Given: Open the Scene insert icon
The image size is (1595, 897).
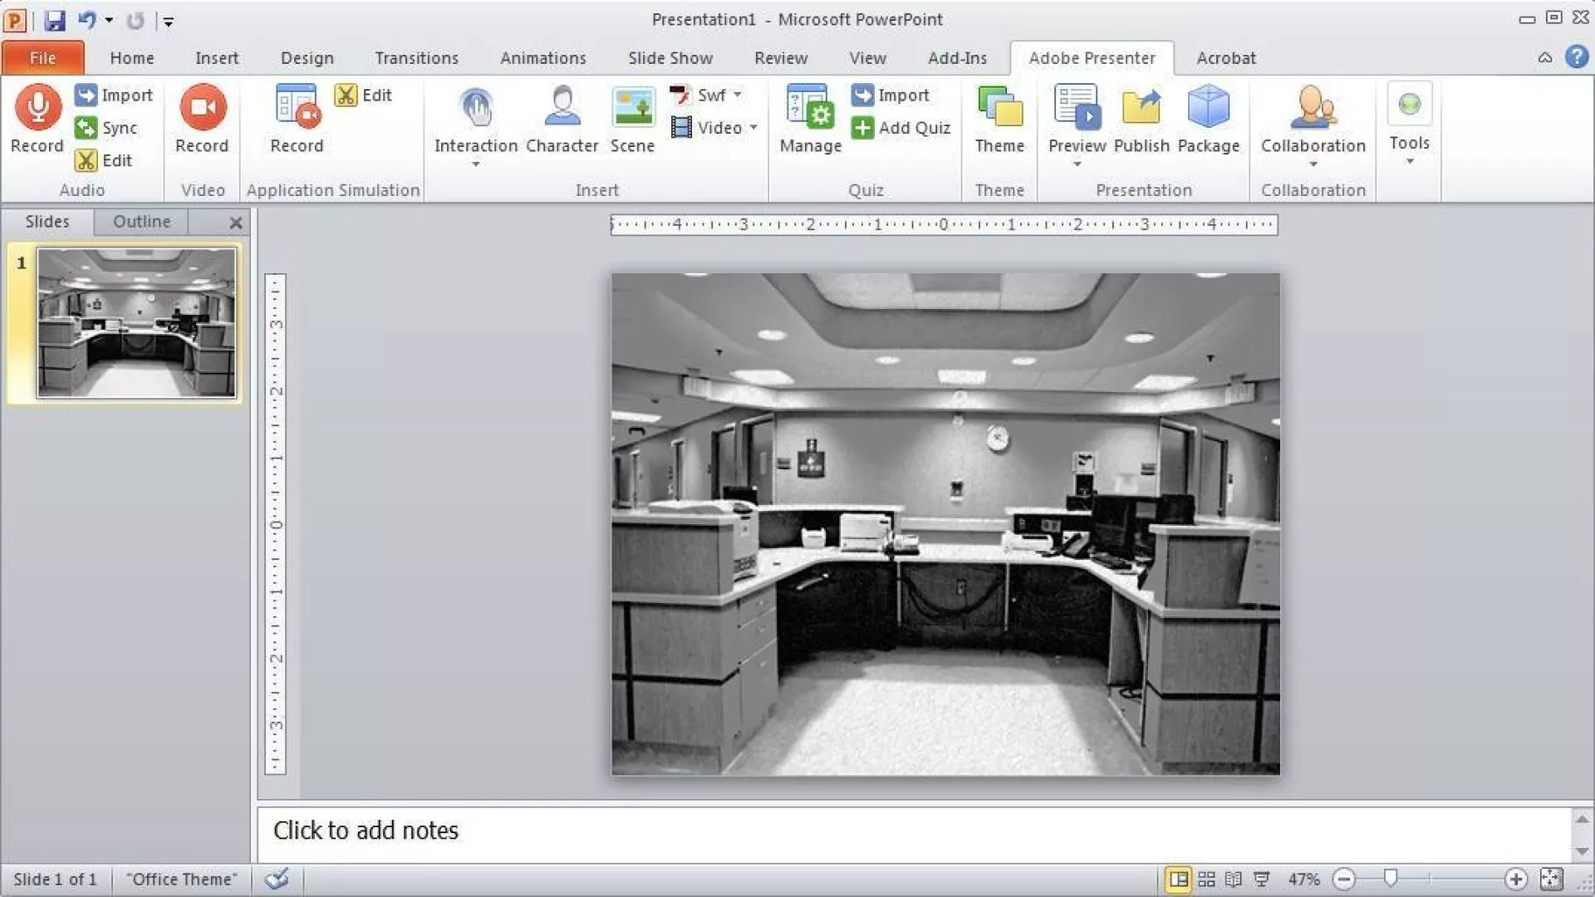Looking at the screenshot, I should tap(632, 108).
